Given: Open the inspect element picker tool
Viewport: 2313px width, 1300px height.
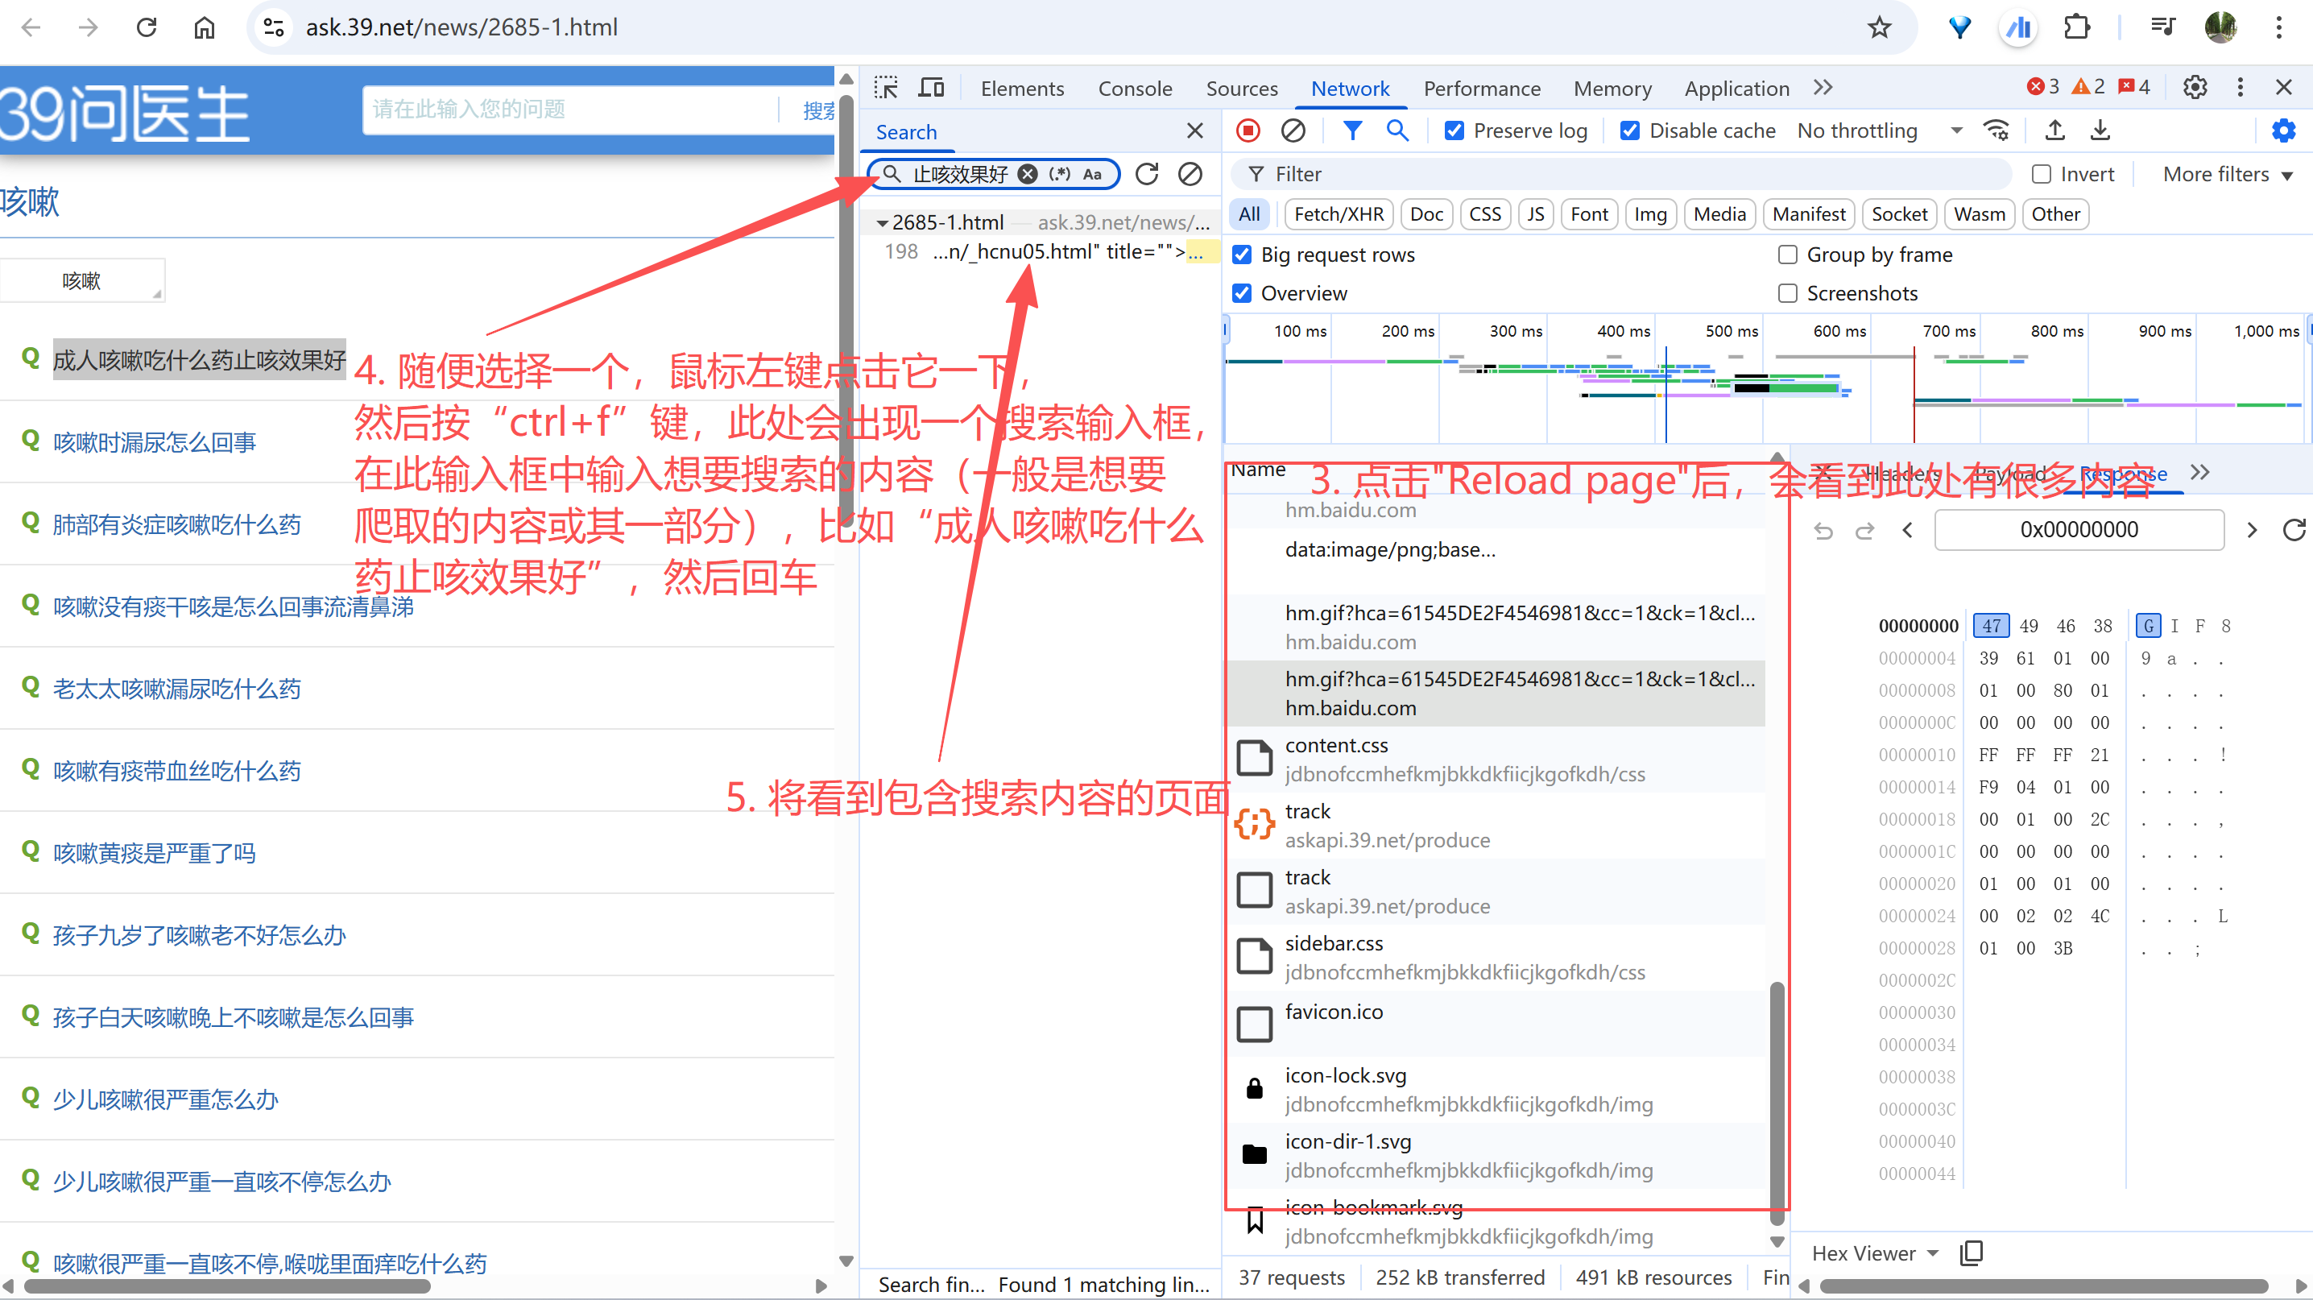Looking at the screenshot, I should pyautogui.click(x=886, y=88).
